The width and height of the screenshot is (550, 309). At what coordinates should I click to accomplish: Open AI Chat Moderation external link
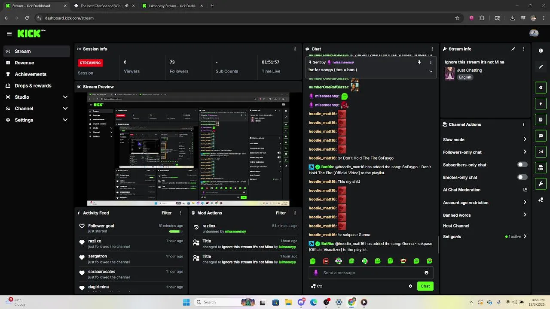coord(525,190)
